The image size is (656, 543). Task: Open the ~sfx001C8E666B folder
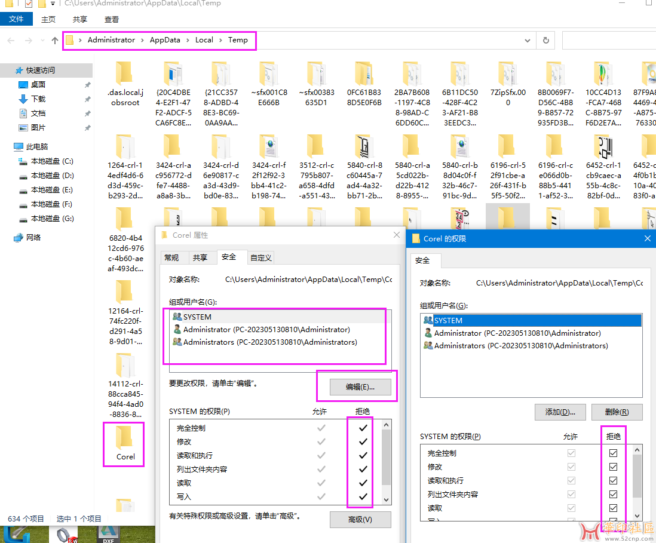point(269,84)
